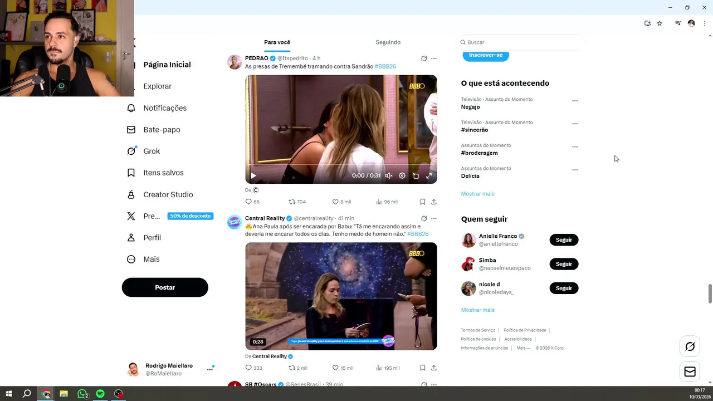Open account menu next to Rodrigo Maiellaro
The image size is (713, 401).
[210, 369]
